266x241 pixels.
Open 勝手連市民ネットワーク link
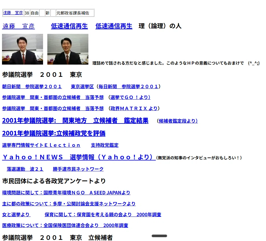pyautogui.click(x=78, y=169)
